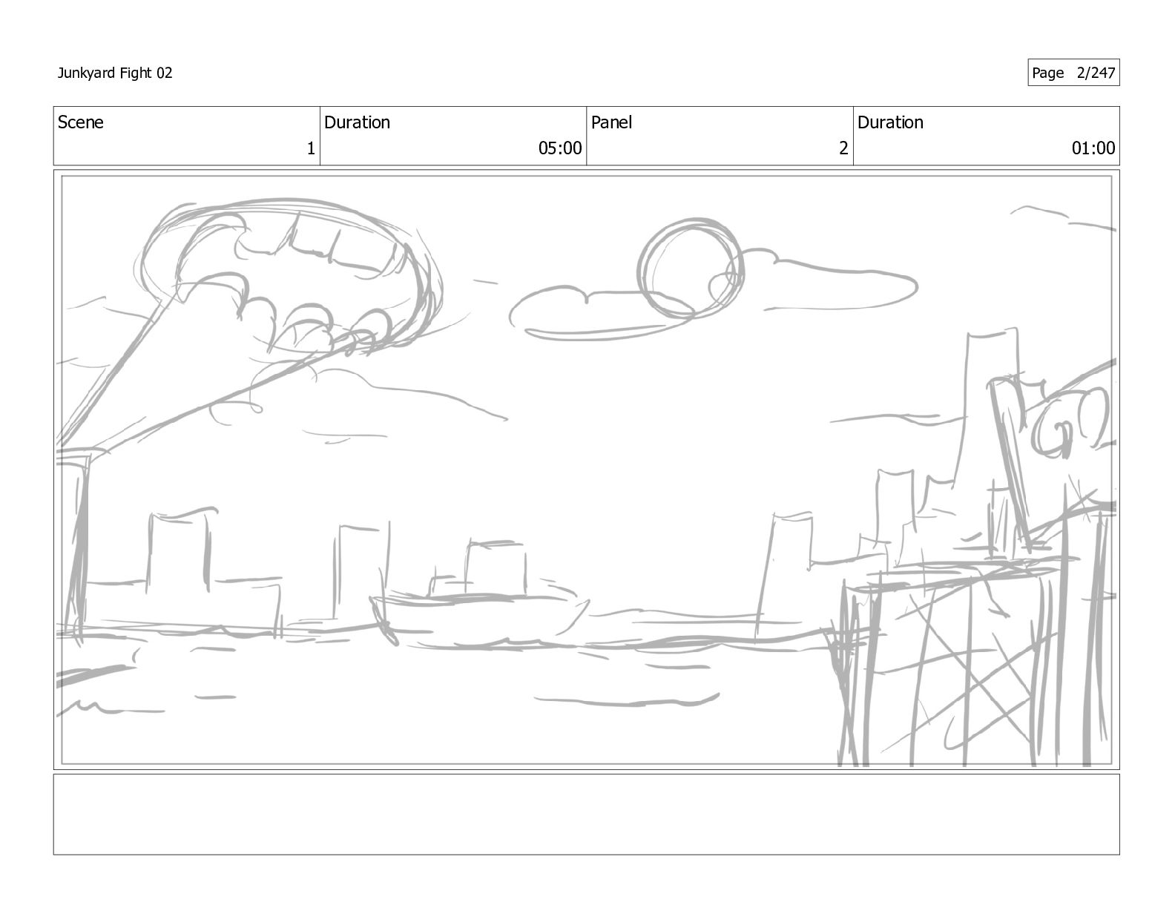Click the 'Page 2/247' page indicator
1175x908 pixels.
(x=1073, y=73)
